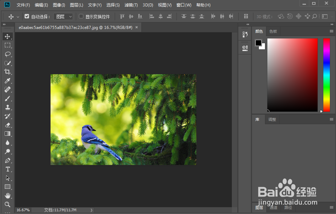Click align right edges icon
This screenshot has width=336, height=214.
coord(169,16)
